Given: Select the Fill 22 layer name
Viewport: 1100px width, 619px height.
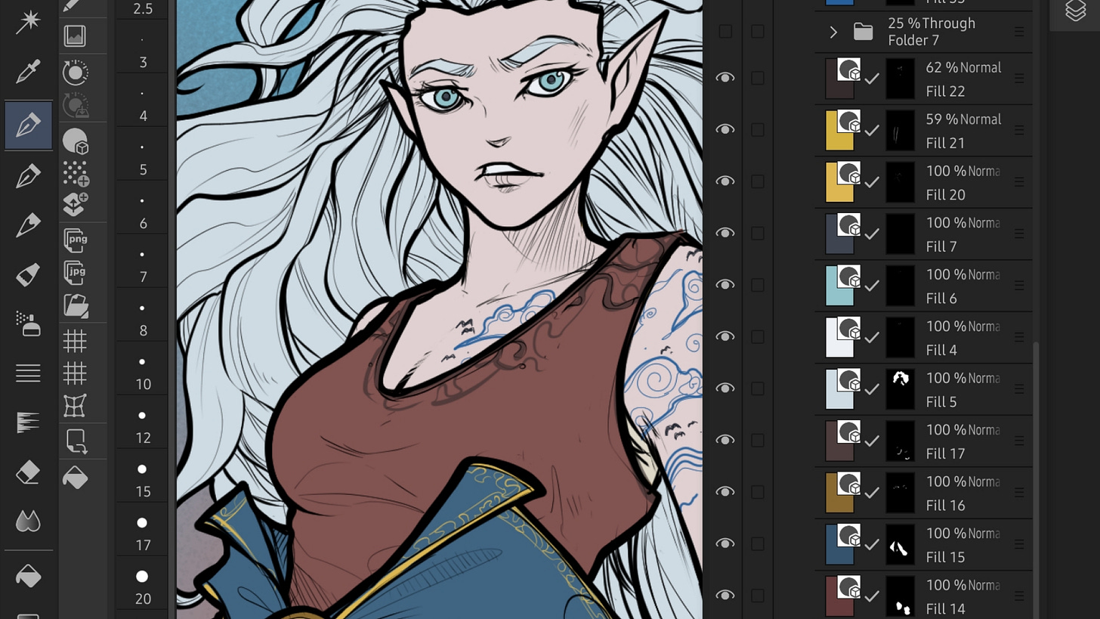Looking at the screenshot, I should pos(945,91).
